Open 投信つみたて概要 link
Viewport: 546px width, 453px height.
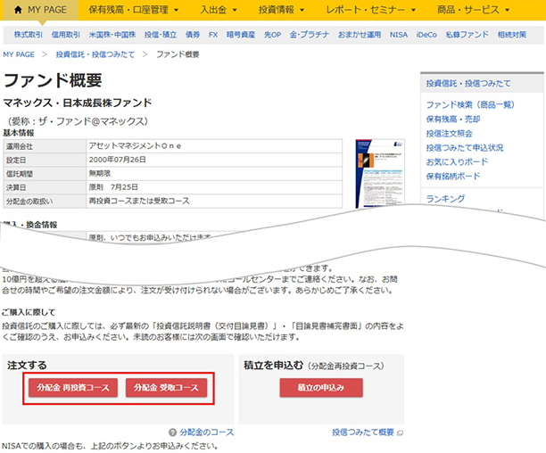tap(363, 432)
